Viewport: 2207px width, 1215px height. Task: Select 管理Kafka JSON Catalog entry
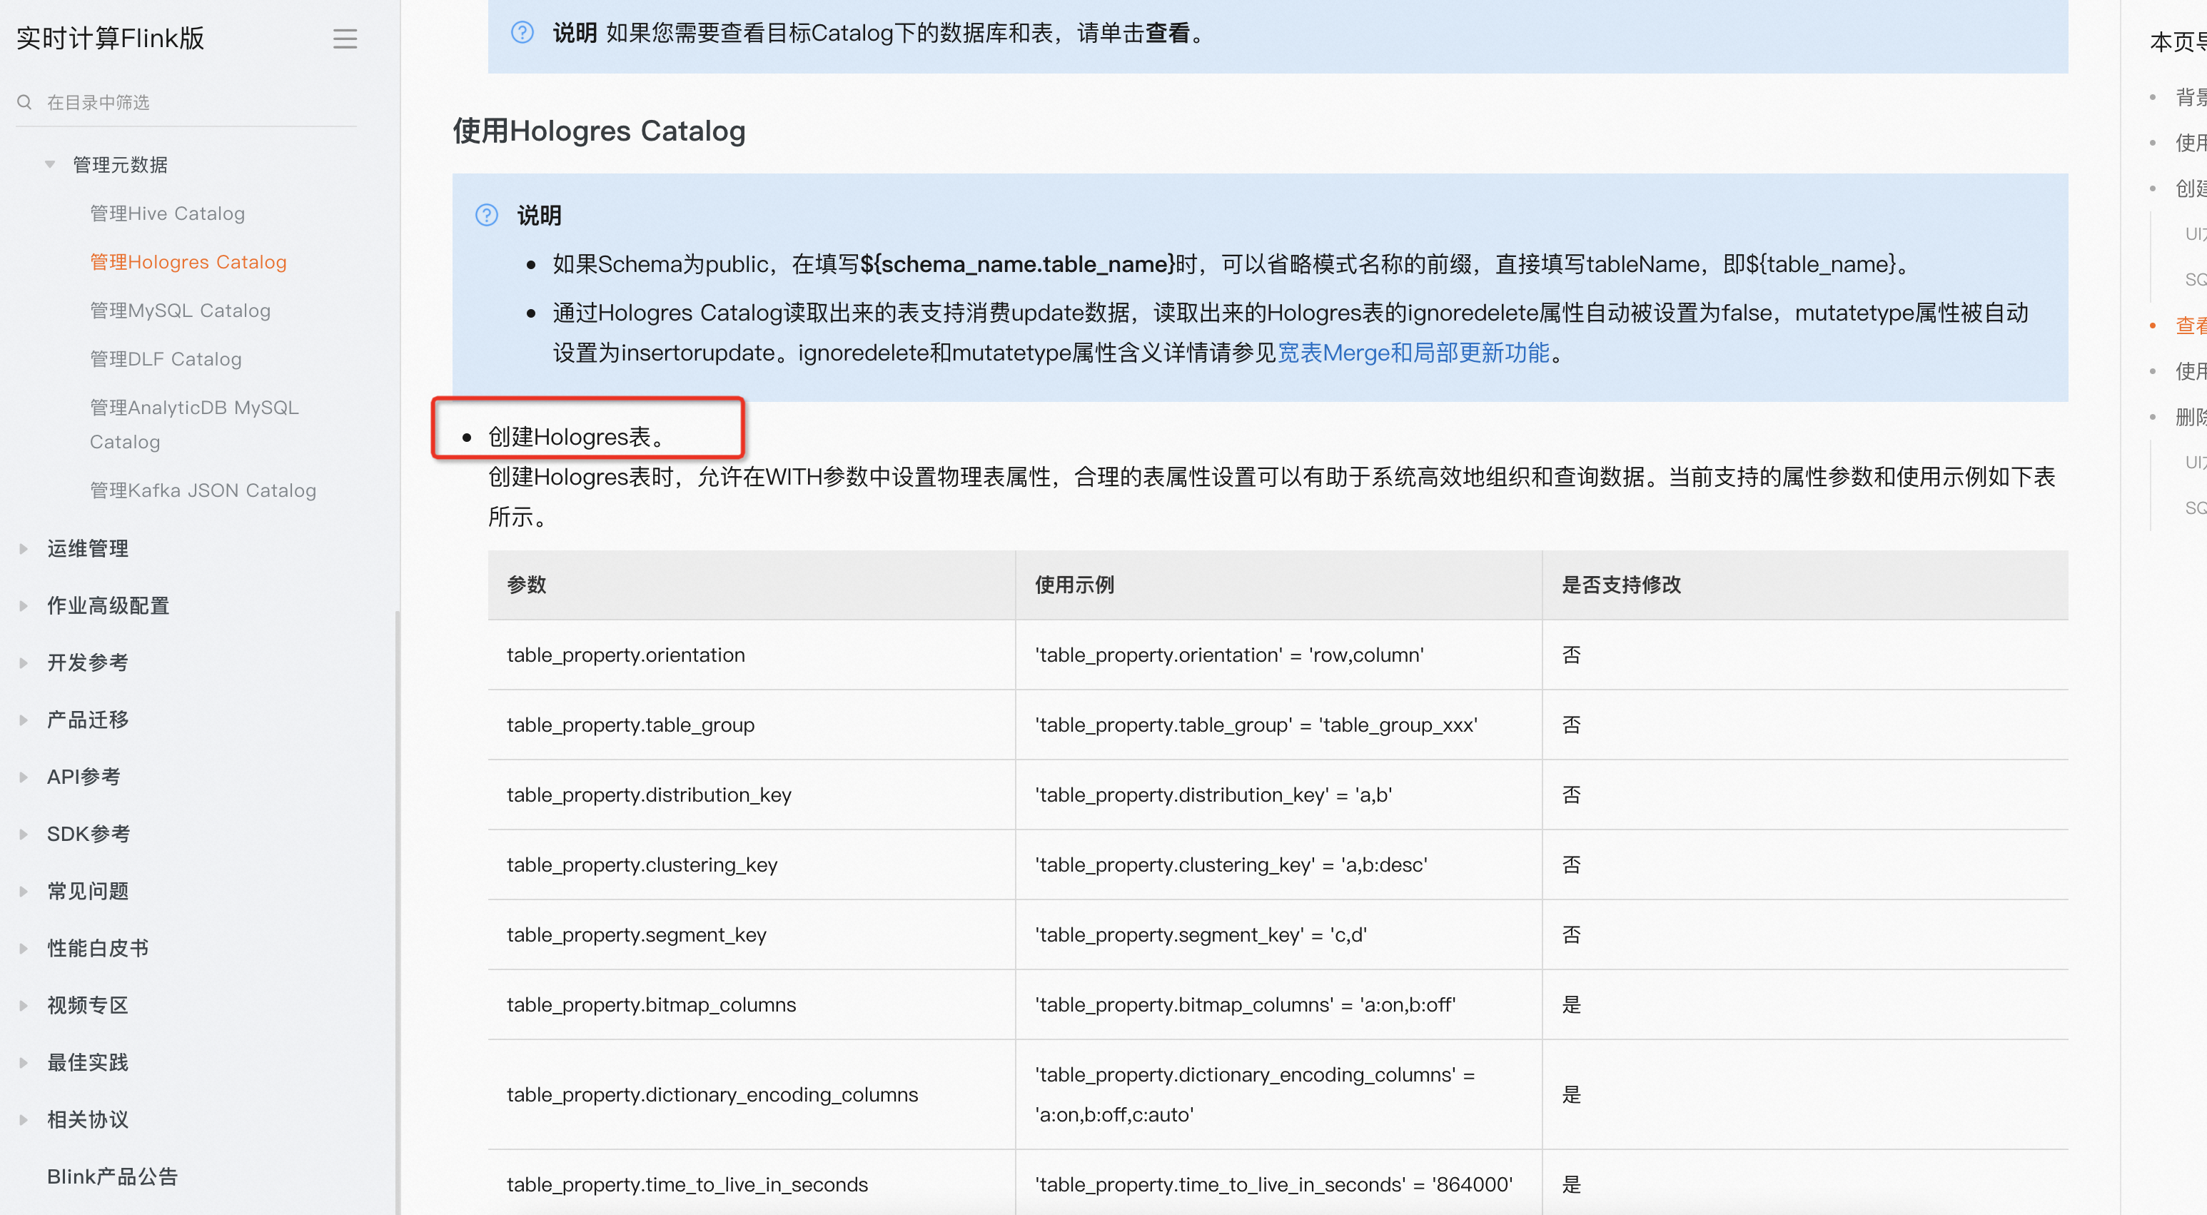[203, 490]
